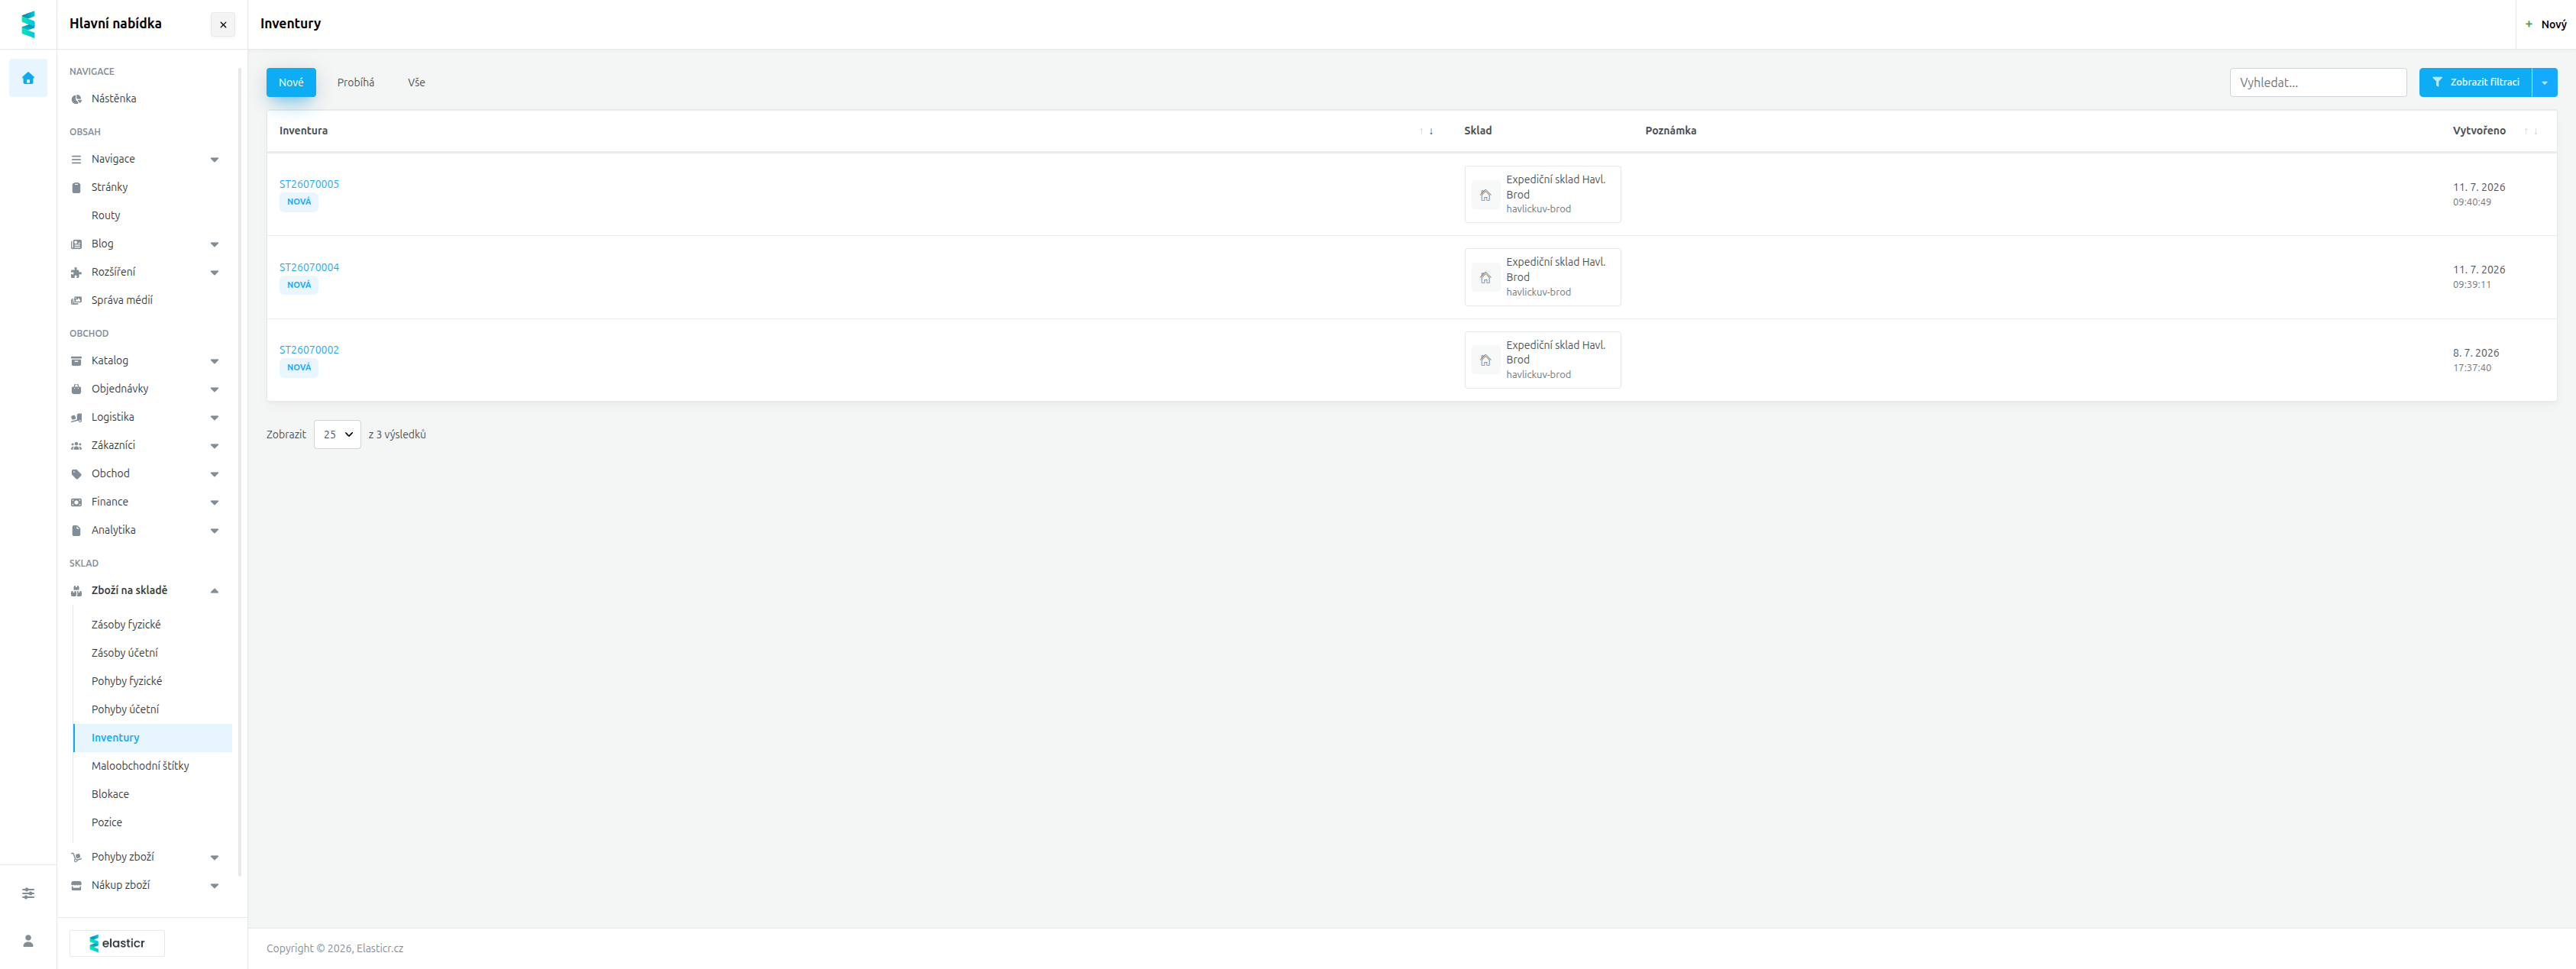Close the Hlavní nabídka menu panel
This screenshot has width=2576, height=969.
pos(223,25)
